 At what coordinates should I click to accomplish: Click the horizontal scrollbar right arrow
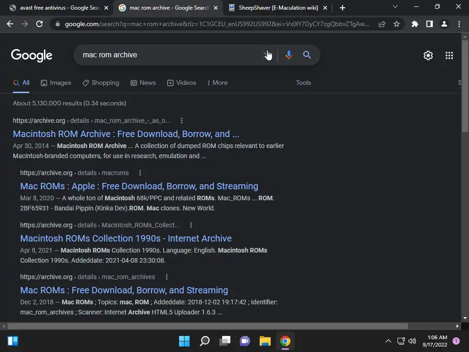(458, 326)
